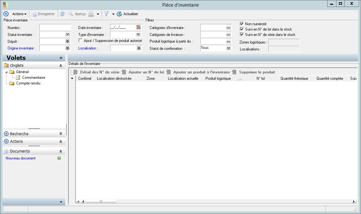Click the Localisation link label
This screenshot has height=214, width=361.
coord(88,48)
